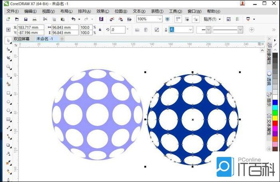Select the Zoom magnifier tool in toolbox
Viewport: 280px width, 182px height.
pos(8,67)
